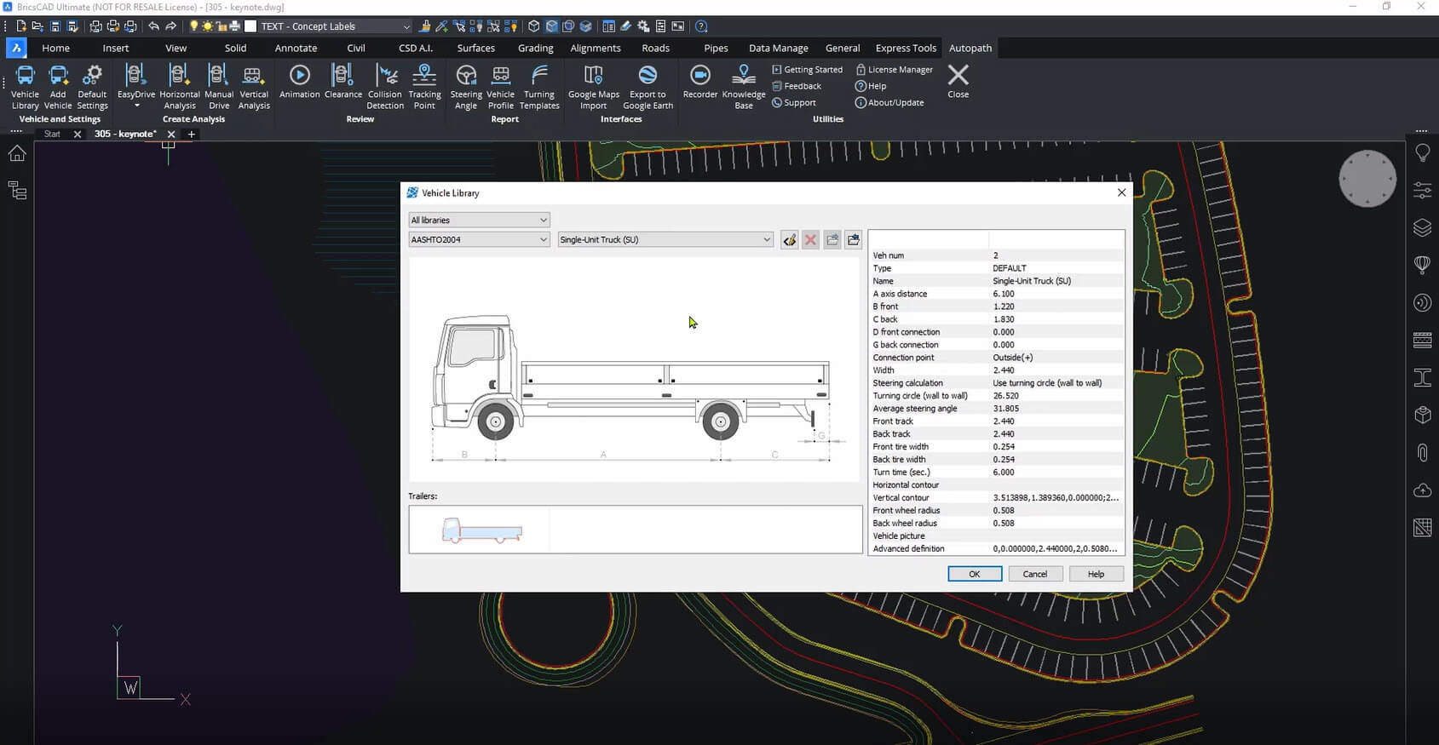Image resolution: width=1439 pixels, height=745 pixels.
Task: Open the Alignments ribbon tab
Action: pos(596,48)
